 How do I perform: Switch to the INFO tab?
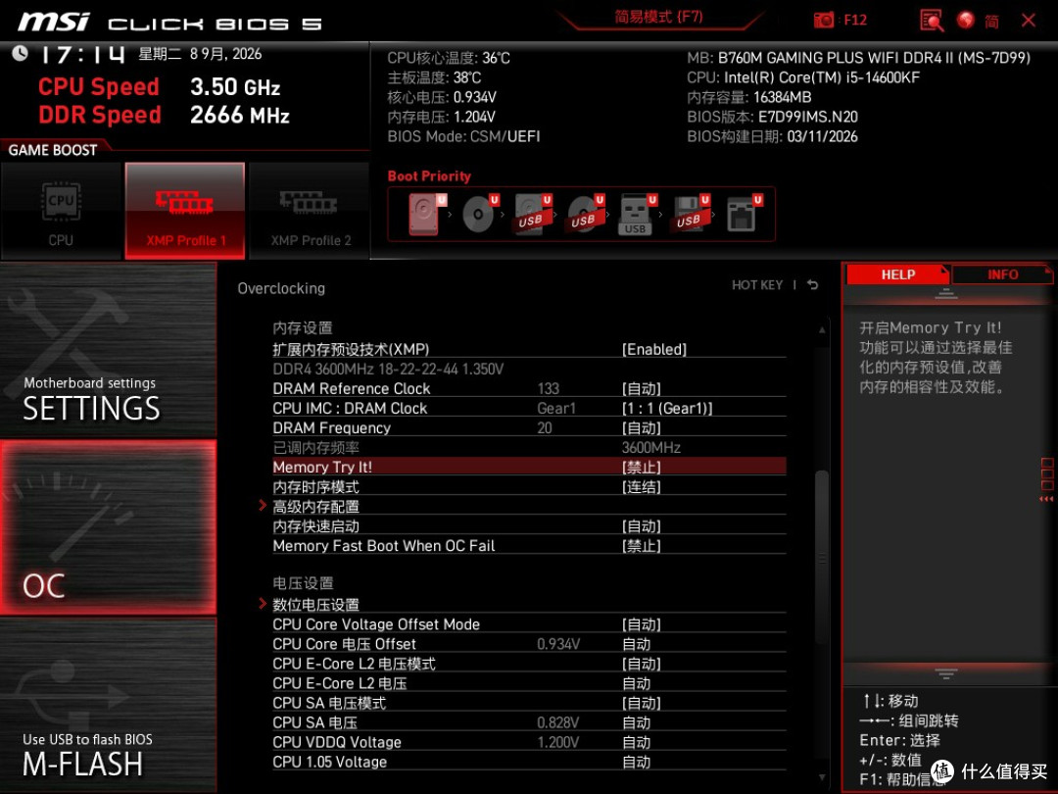1003,274
